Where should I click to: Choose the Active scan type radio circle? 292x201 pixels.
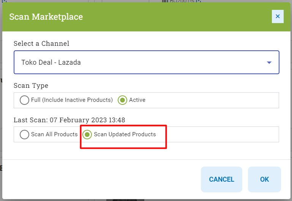coord(122,100)
